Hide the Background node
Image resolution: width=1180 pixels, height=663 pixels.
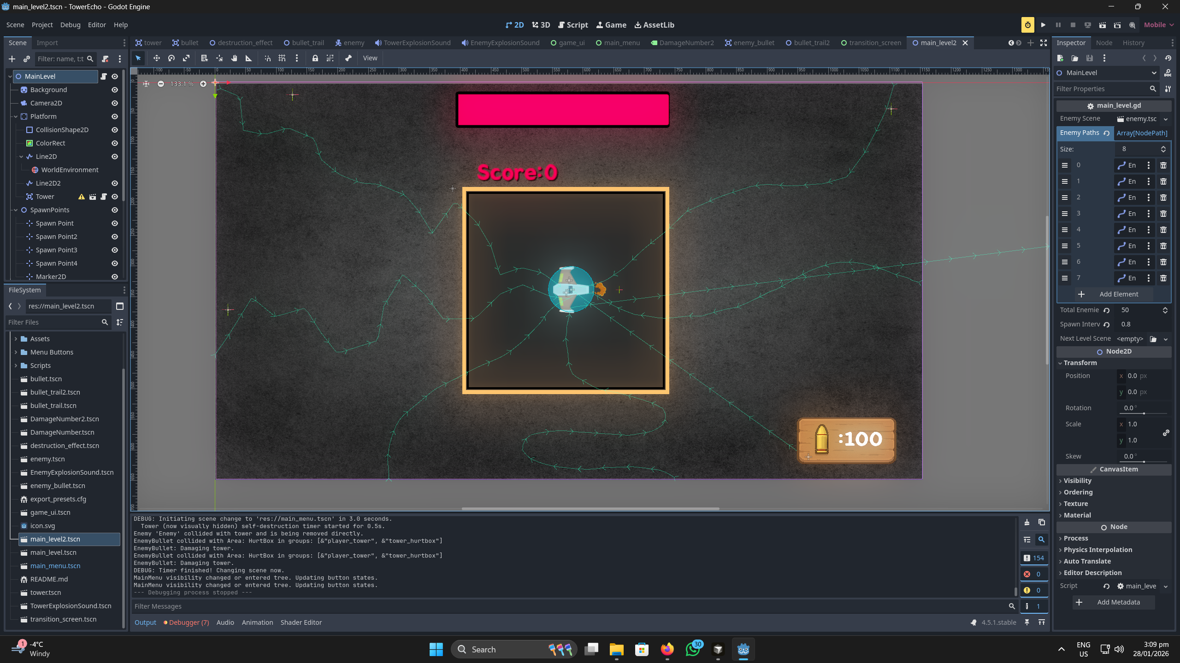point(114,90)
